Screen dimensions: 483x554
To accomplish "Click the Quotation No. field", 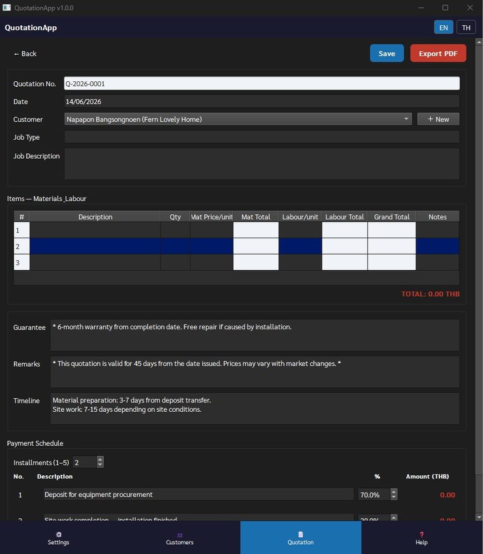I will [x=262, y=84].
